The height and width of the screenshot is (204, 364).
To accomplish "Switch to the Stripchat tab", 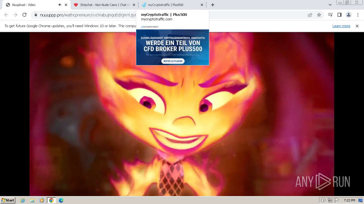I will click(x=104, y=5).
